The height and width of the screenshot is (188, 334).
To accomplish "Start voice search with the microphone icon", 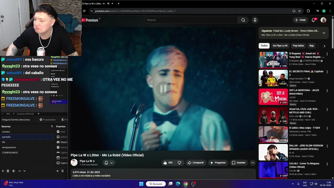I will click(x=255, y=20).
